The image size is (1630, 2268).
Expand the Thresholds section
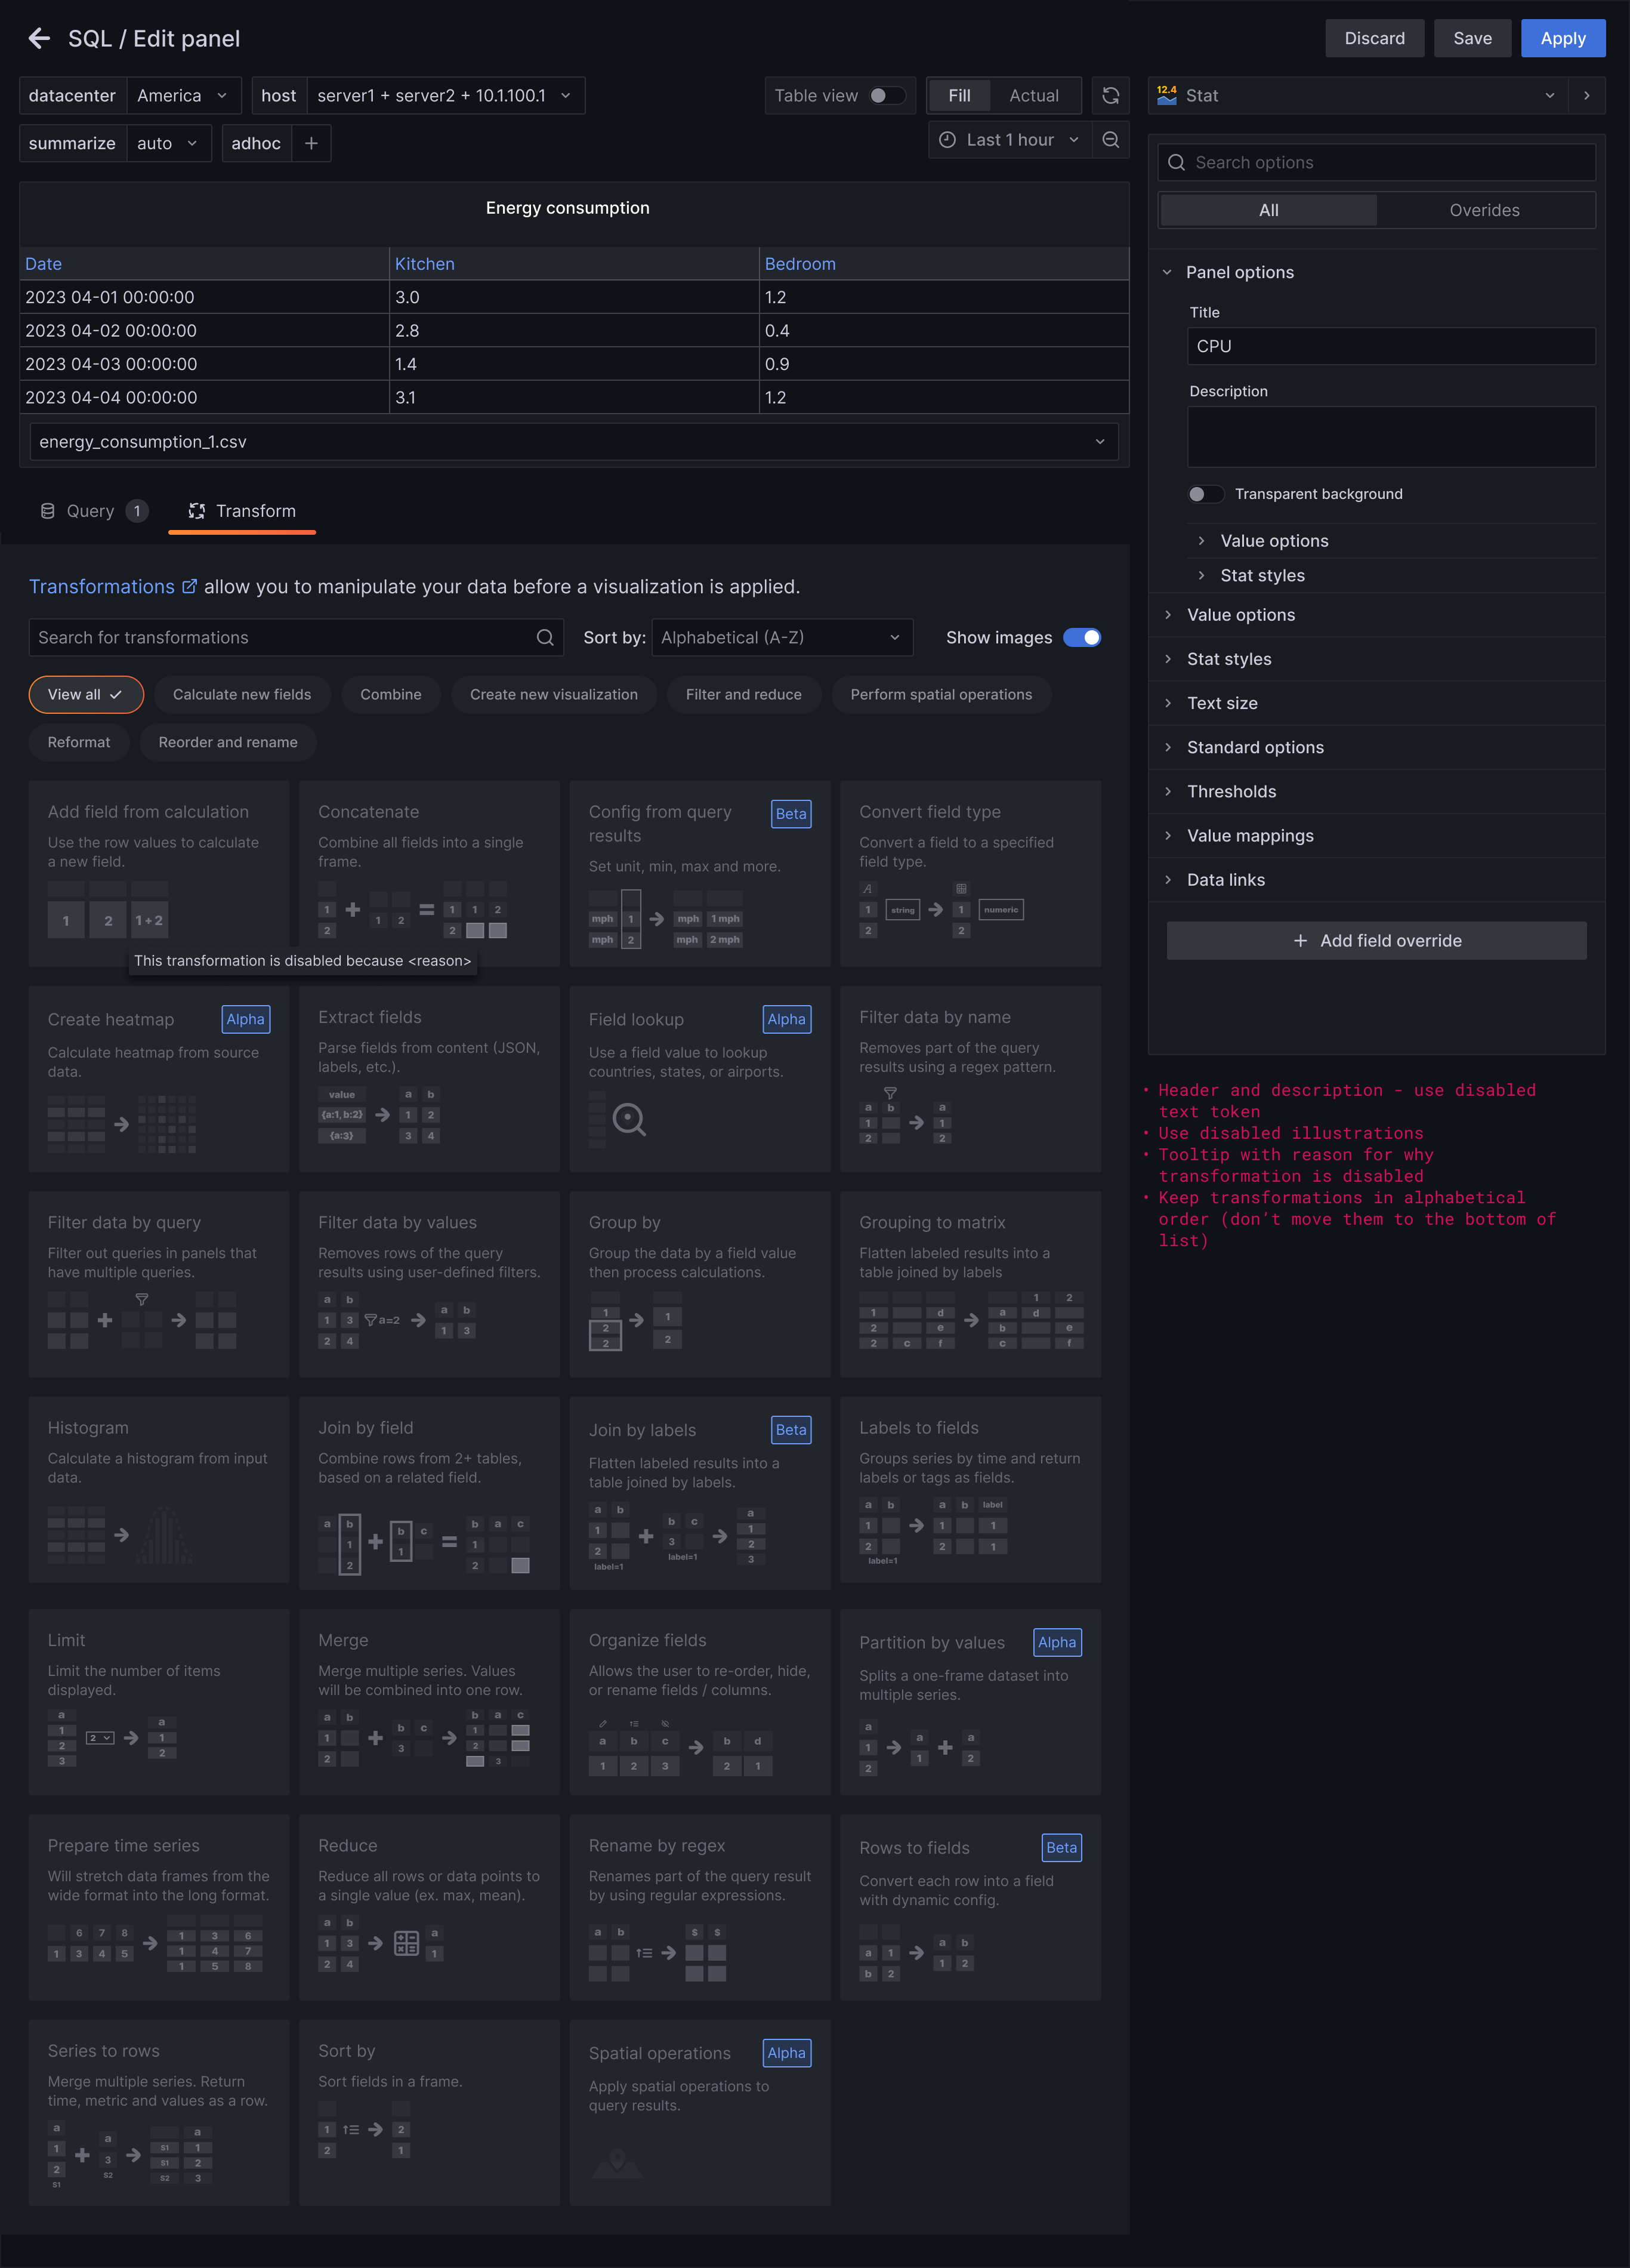pos(1231,791)
